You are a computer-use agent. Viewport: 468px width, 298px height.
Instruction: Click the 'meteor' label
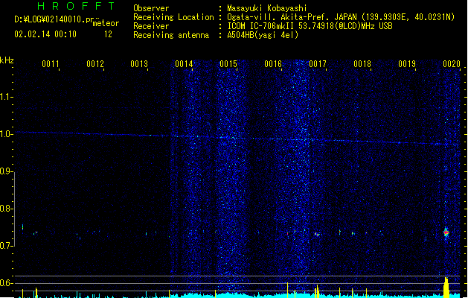106,23
